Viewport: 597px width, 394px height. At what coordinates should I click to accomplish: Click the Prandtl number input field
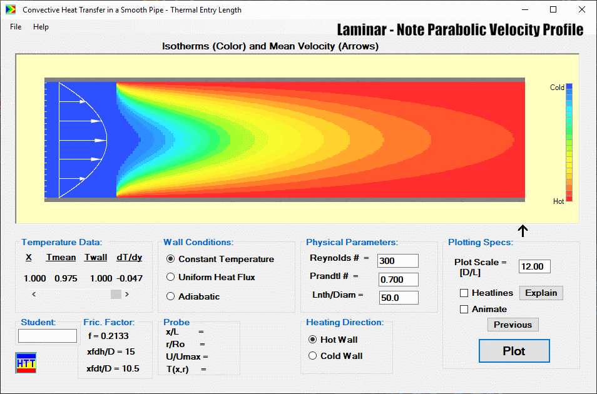tap(397, 279)
